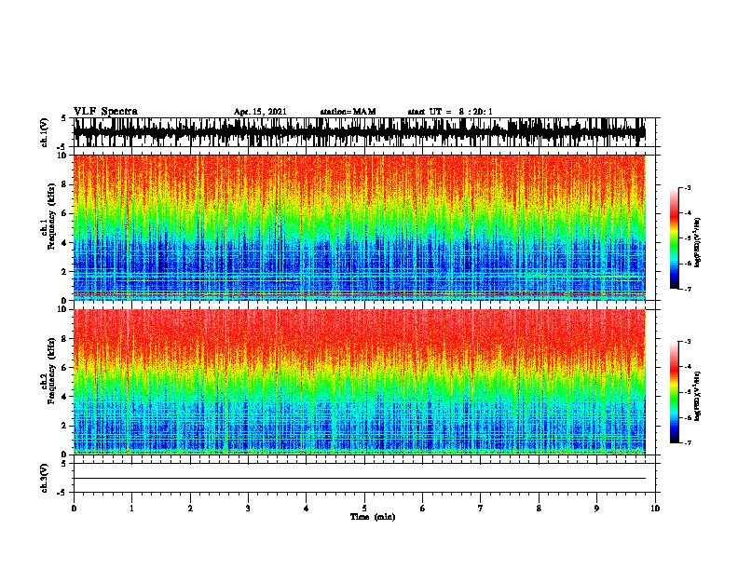
Task: Click the 'start UT = 8:20:1' text
Action: tap(450, 112)
